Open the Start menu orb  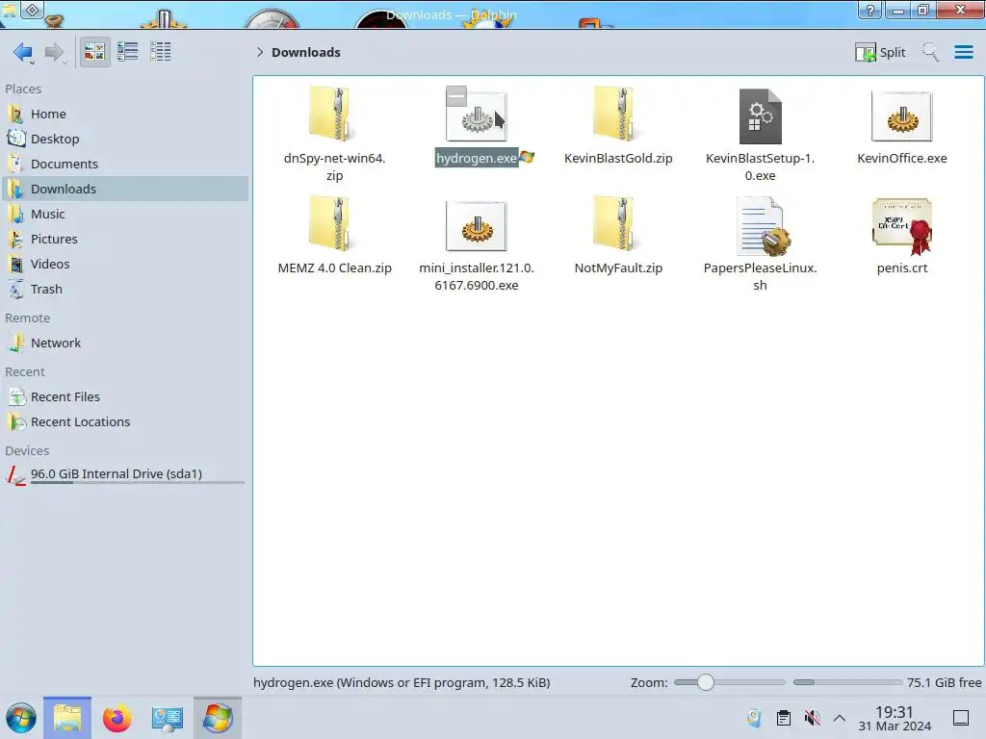point(21,718)
